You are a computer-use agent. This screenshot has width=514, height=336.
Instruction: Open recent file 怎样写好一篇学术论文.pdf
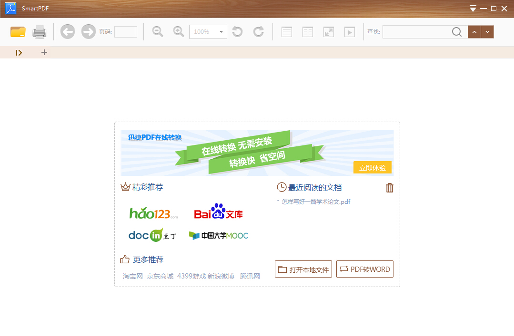click(316, 202)
